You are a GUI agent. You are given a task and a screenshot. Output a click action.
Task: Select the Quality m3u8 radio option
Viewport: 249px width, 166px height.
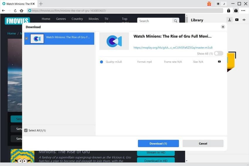click(101, 62)
